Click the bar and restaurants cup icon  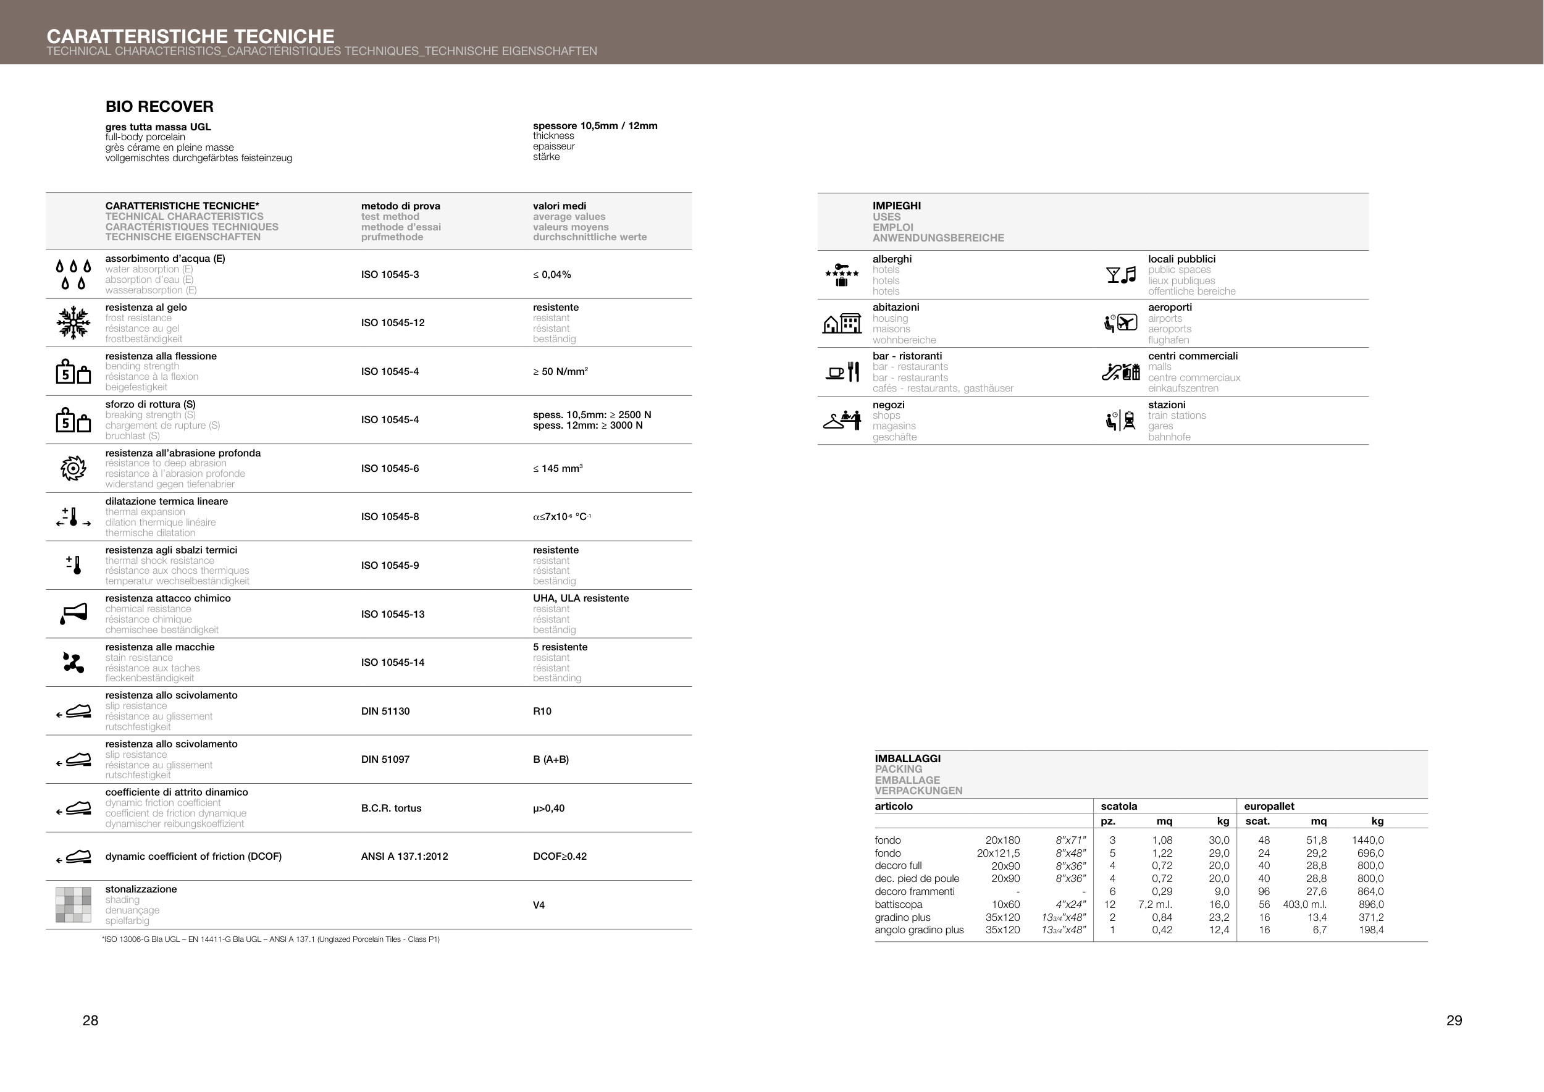pos(842,372)
